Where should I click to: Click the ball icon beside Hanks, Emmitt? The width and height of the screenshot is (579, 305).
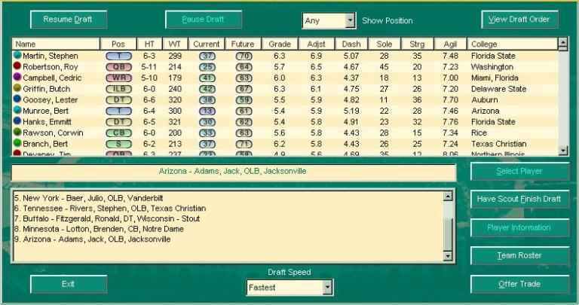[17, 121]
